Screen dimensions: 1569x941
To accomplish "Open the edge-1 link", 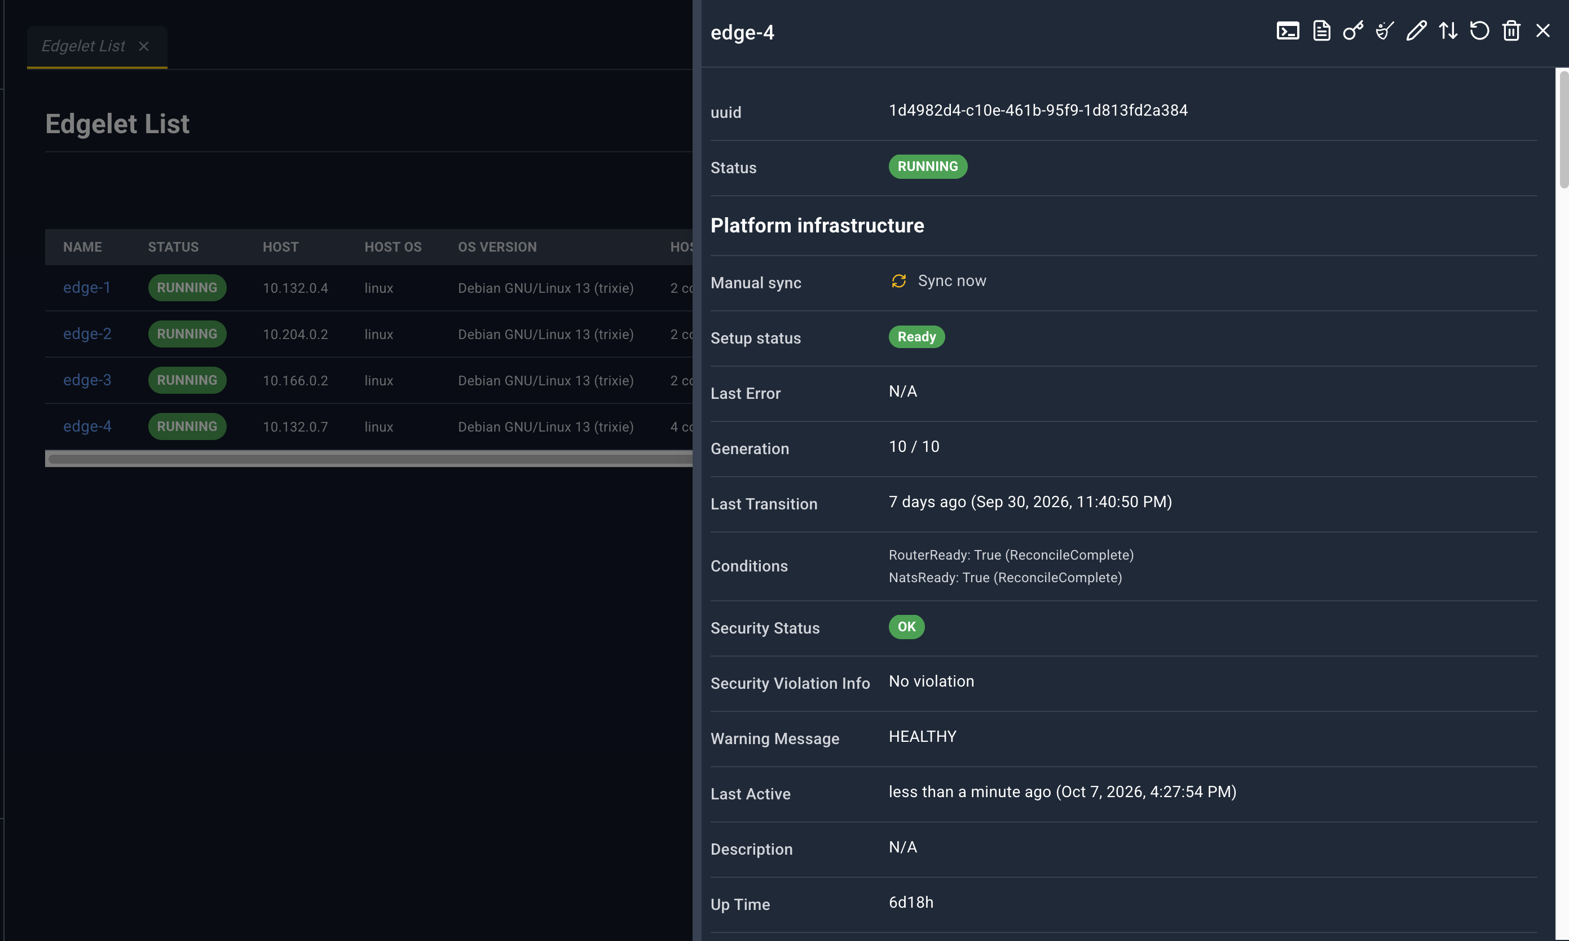I will coord(87,288).
